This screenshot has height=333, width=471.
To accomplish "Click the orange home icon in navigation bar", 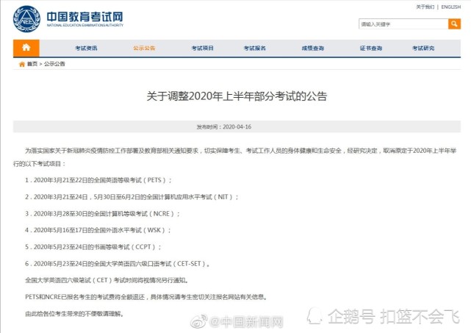I will (x=26, y=48).
